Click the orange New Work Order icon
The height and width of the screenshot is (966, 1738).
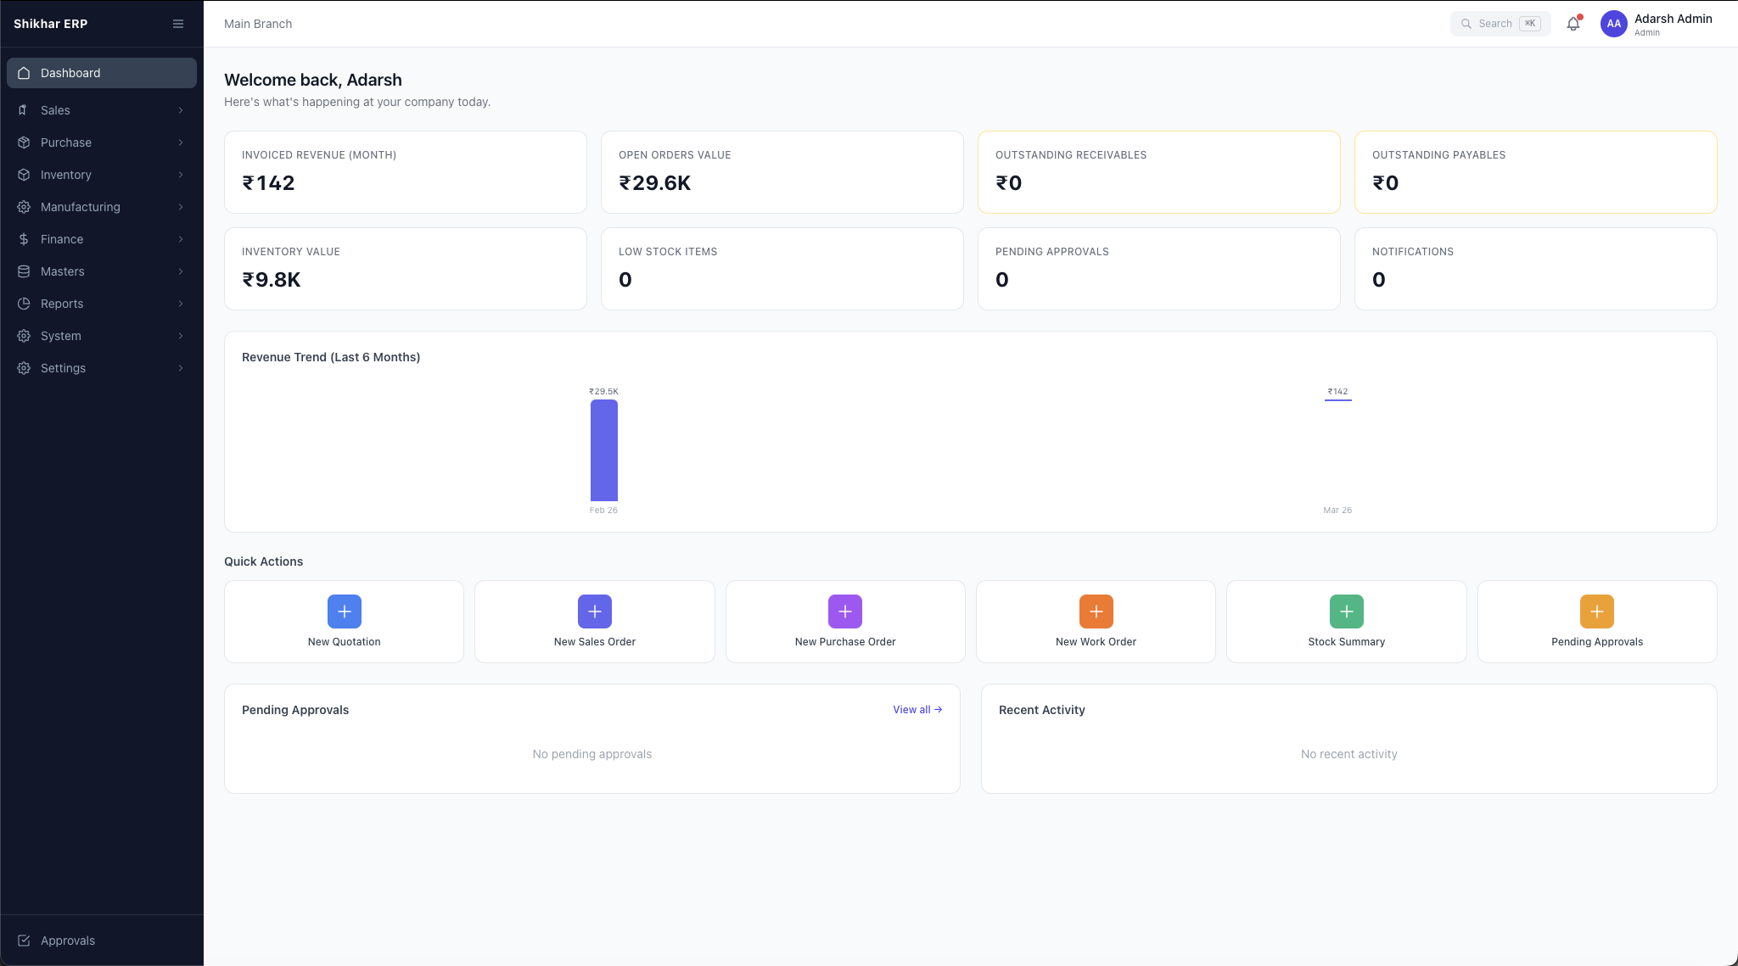point(1096,611)
